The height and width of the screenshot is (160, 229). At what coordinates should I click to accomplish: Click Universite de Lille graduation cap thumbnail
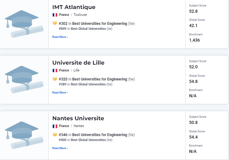click(x=24, y=79)
